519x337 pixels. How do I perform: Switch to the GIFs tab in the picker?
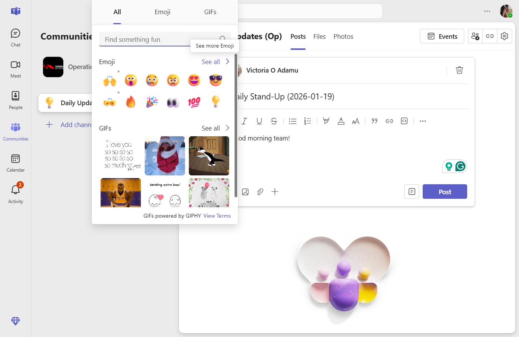pyautogui.click(x=210, y=12)
